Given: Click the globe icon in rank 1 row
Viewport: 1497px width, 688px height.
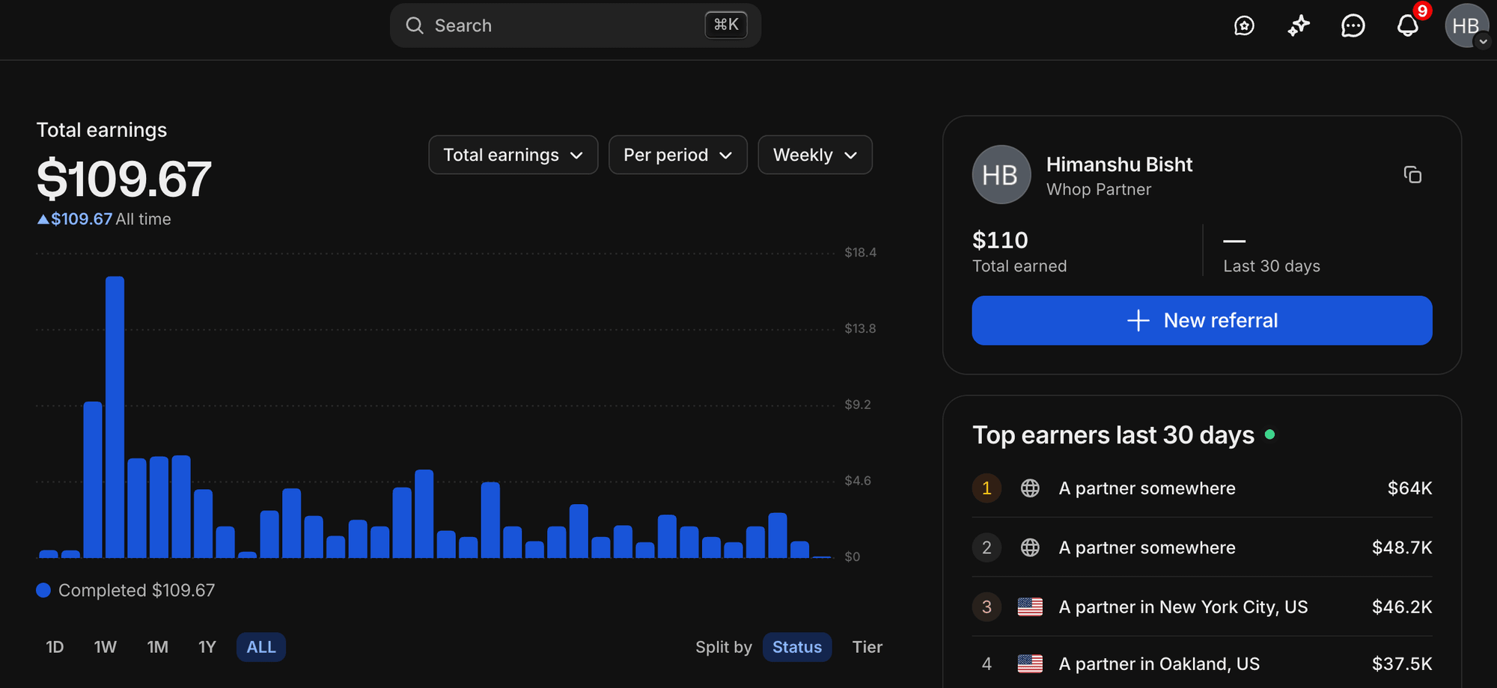Looking at the screenshot, I should (1030, 488).
